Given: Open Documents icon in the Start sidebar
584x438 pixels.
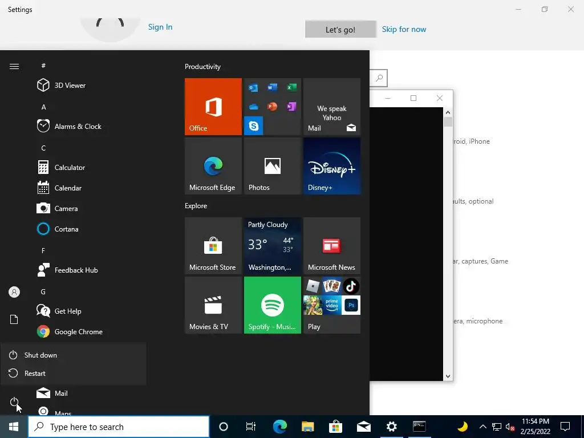Looking at the screenshot, I should pyautogui.click(x=14, y=319).
